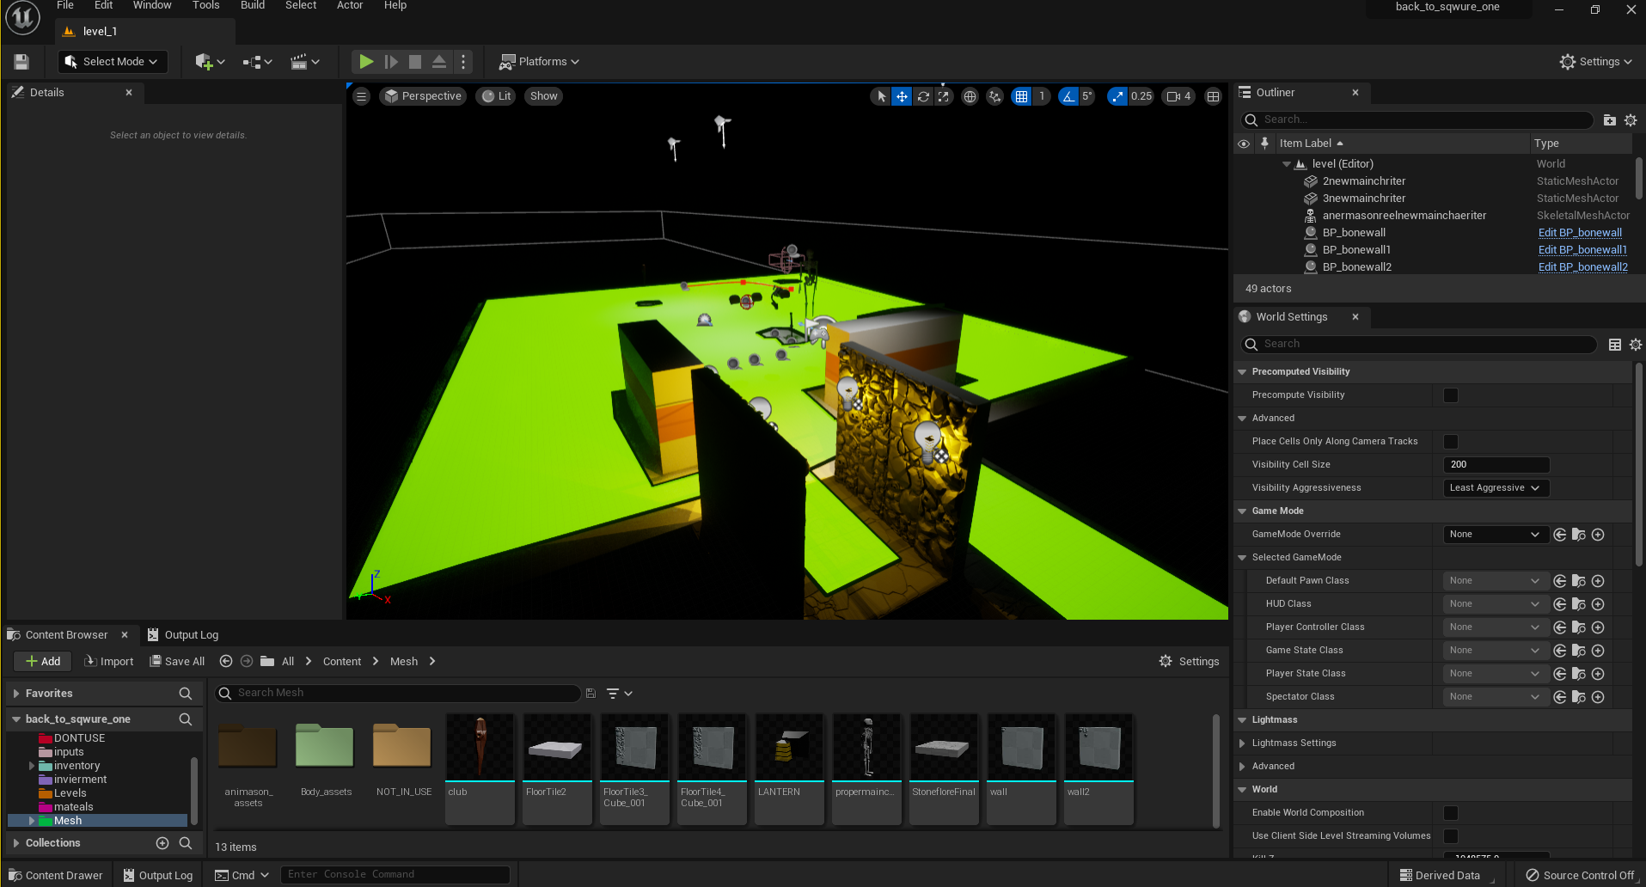1646x887 pixels.
Task: Open the Content Drawer button
Action: tap(56, 875)
